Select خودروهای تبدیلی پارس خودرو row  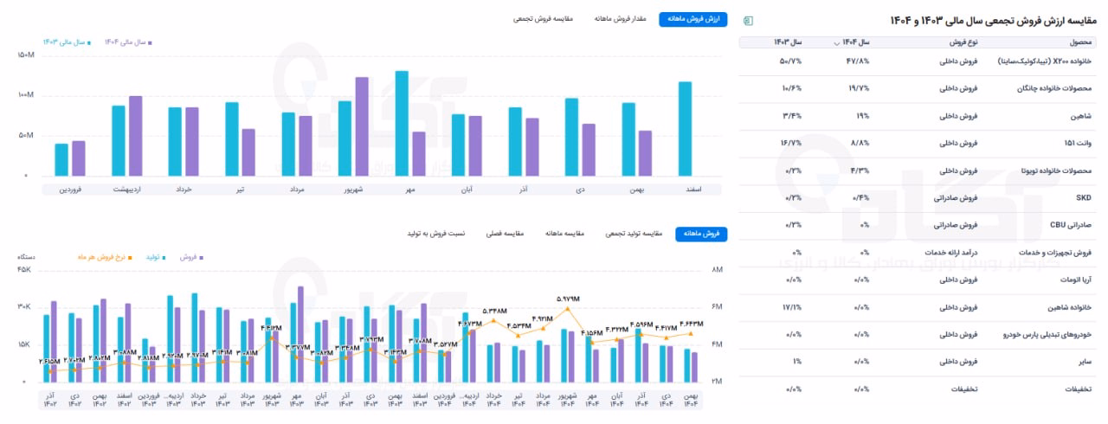click(x=916, y=334)
